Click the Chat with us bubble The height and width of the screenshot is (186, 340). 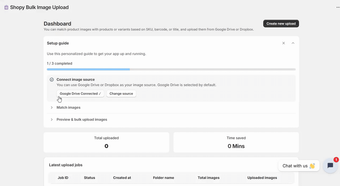click(x=299, y=166)
